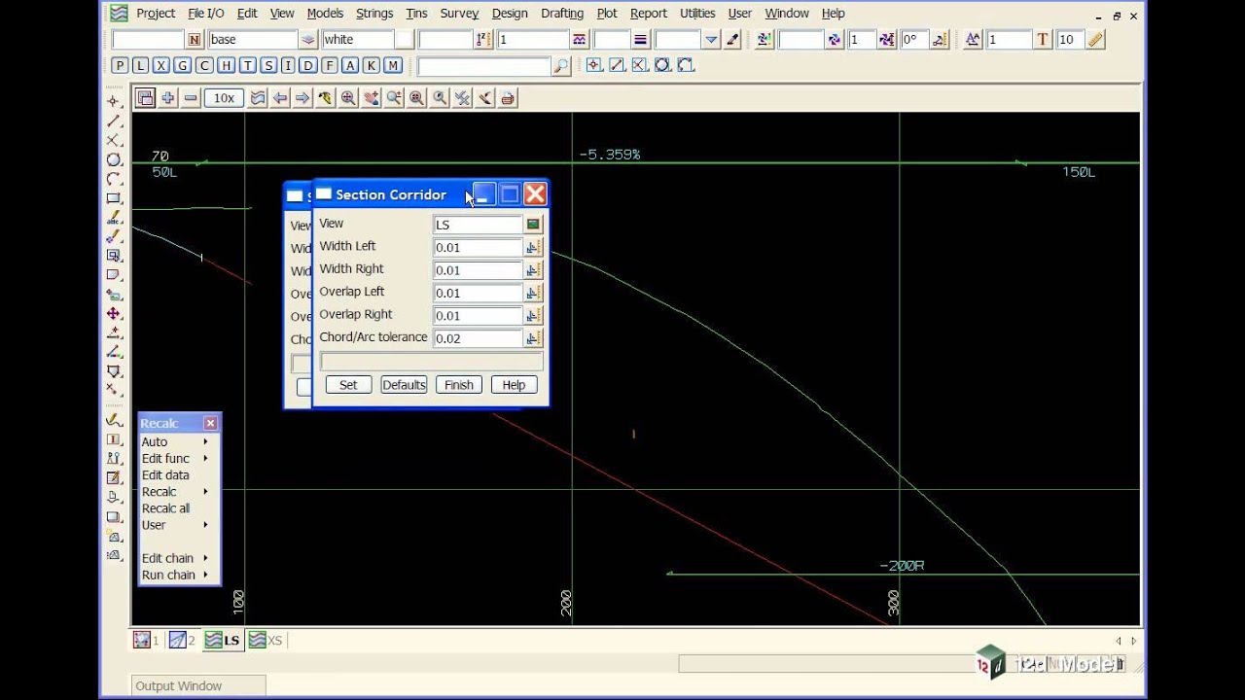Click the eyedropper pick attributes icon
The height and width of the screenshot is (700, 1245).
point(733,40)
